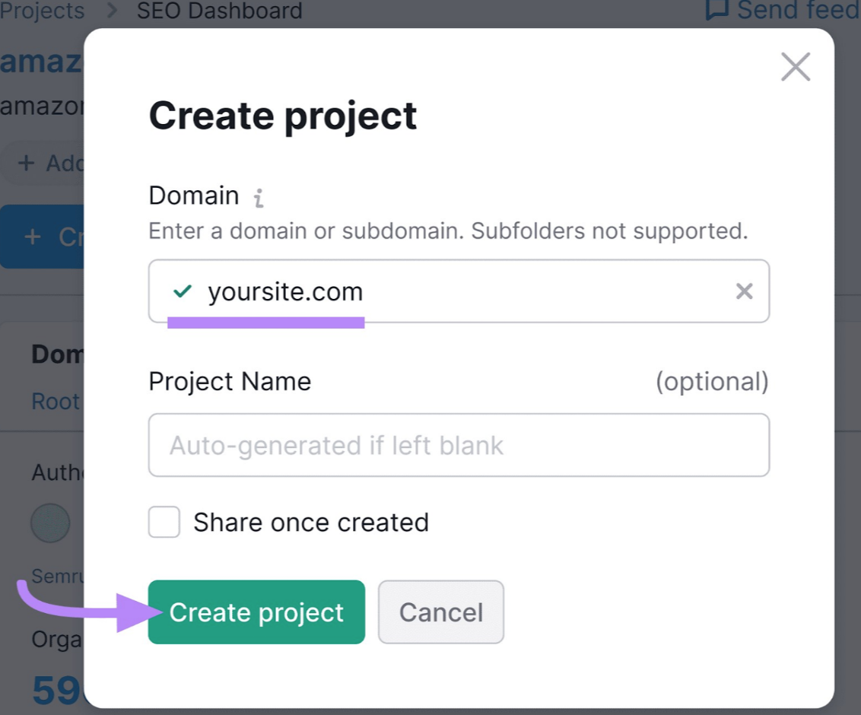Open the Domain info tooltip icon
Image resolution: width=861 pixels, height=715 pixels.
258,197
